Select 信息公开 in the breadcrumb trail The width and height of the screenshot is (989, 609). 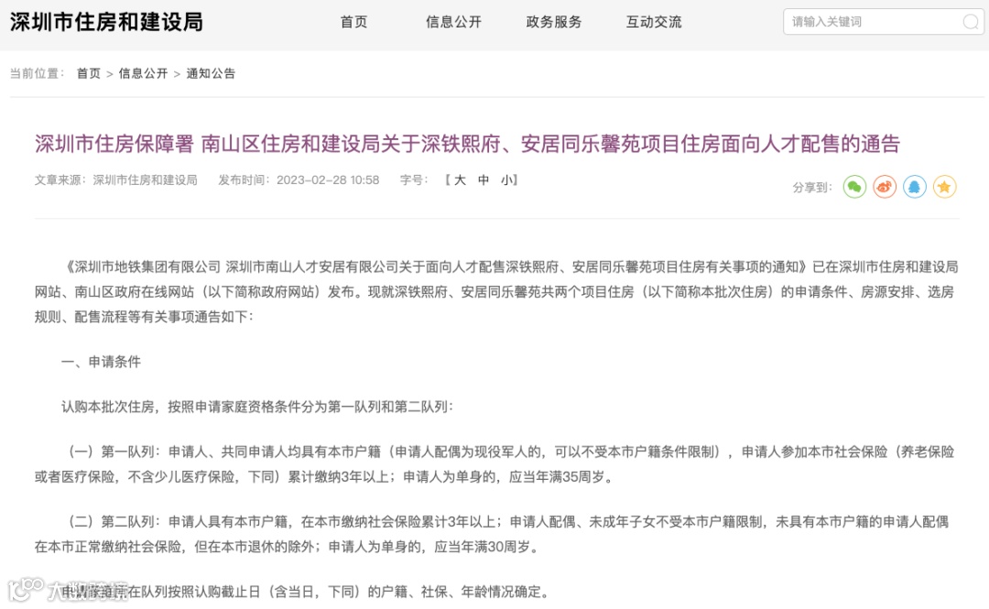click(143, 74)
